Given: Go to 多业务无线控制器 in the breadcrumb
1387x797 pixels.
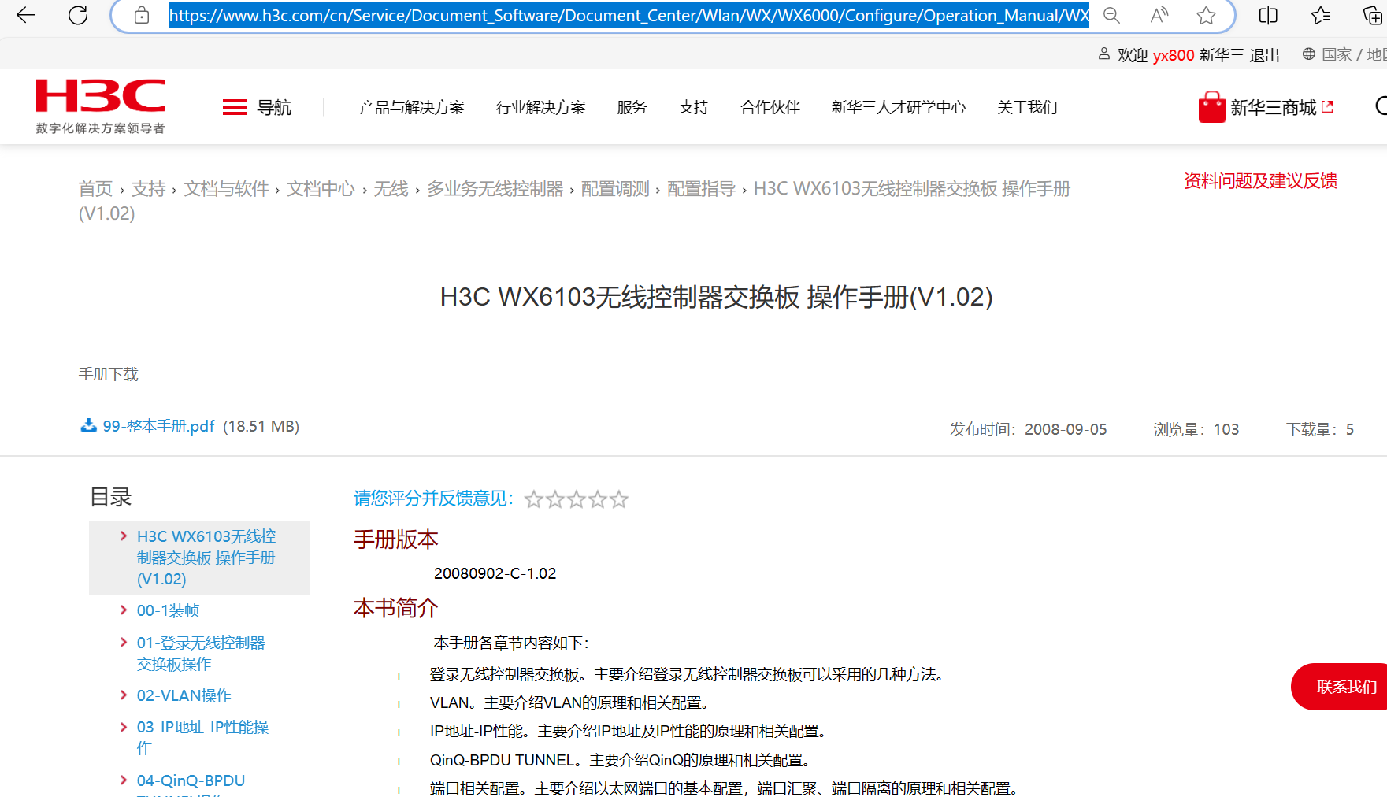Looking at the screenshot, I should (495, 189).
